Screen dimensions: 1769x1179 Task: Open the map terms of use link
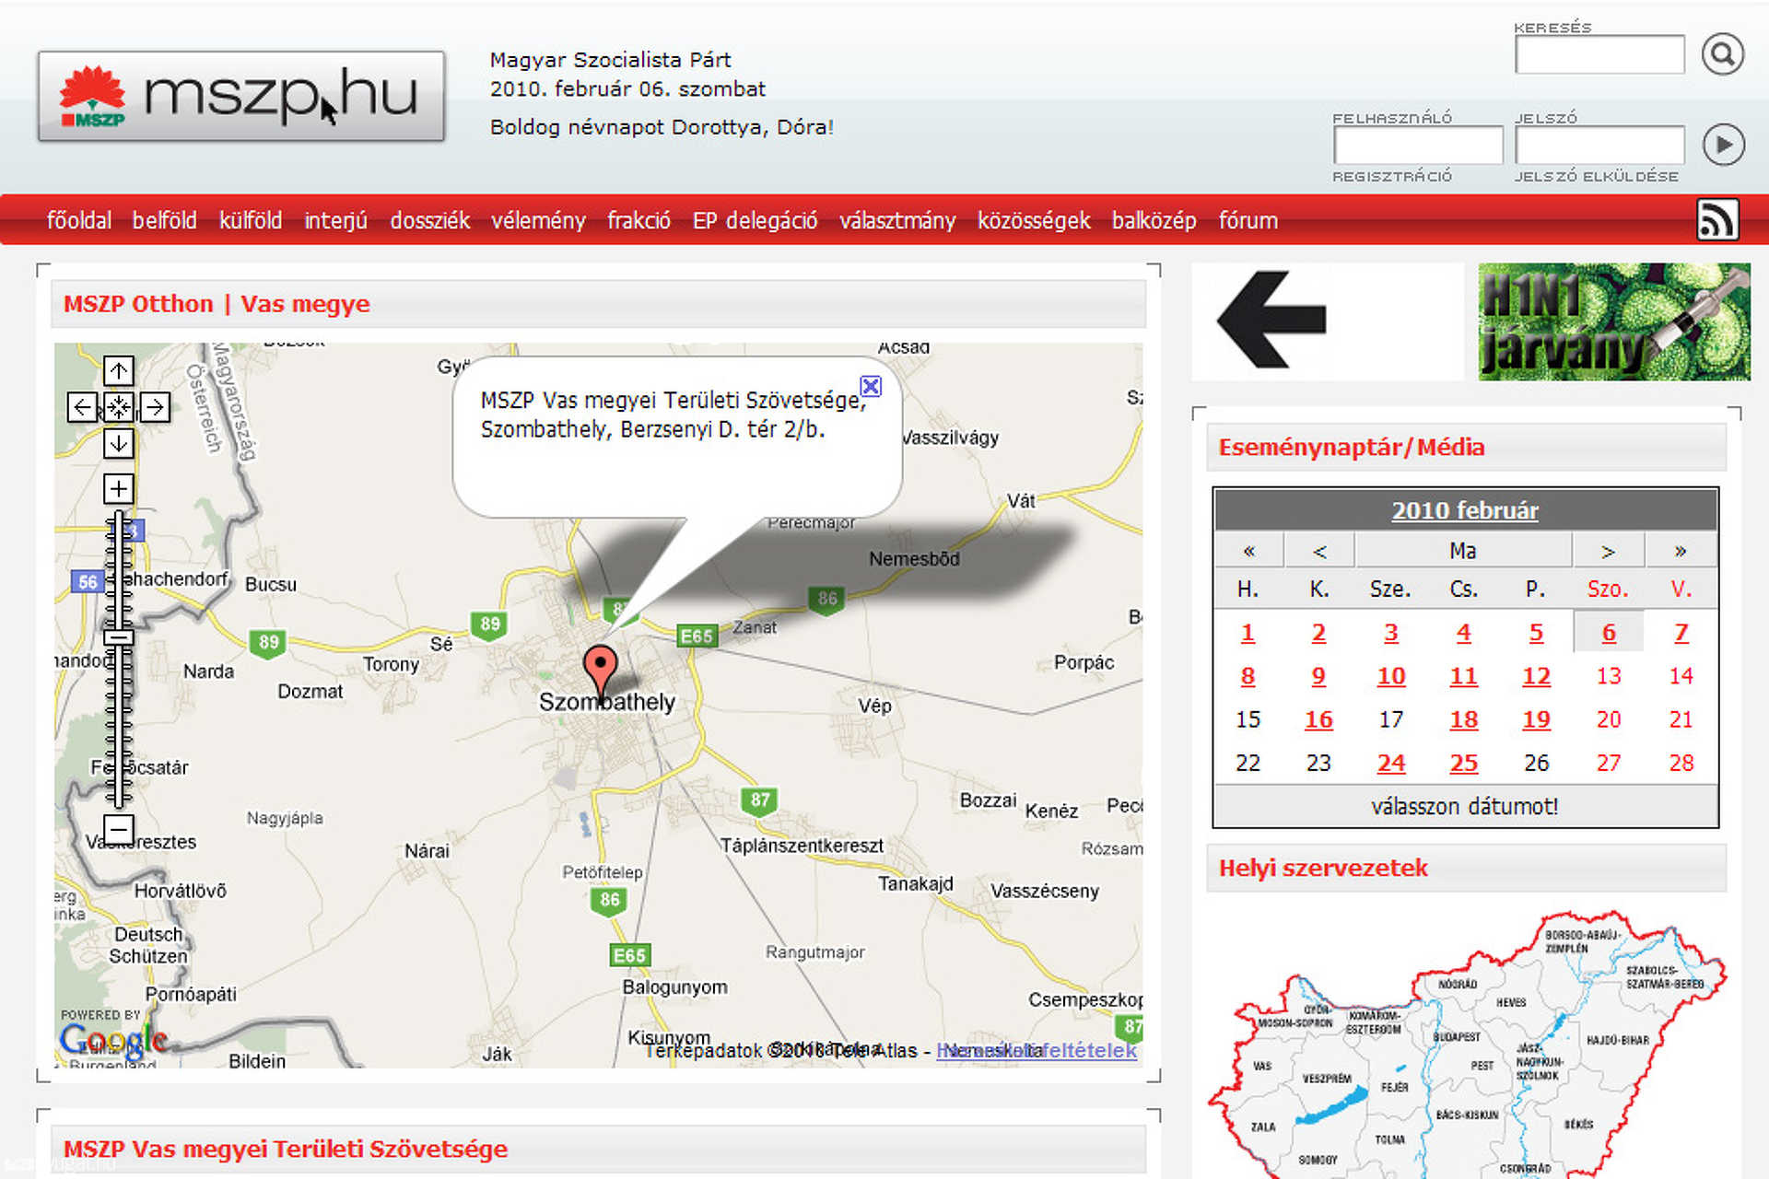click(x=1037, y=1050)
